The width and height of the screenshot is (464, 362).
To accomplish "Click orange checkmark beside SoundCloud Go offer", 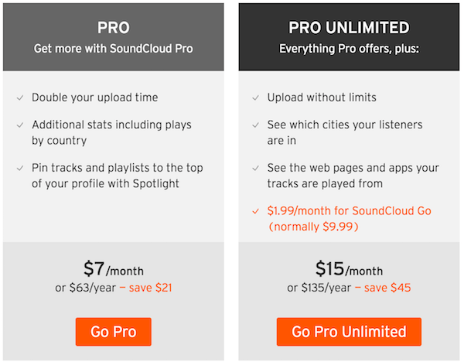I will point(256,211).
